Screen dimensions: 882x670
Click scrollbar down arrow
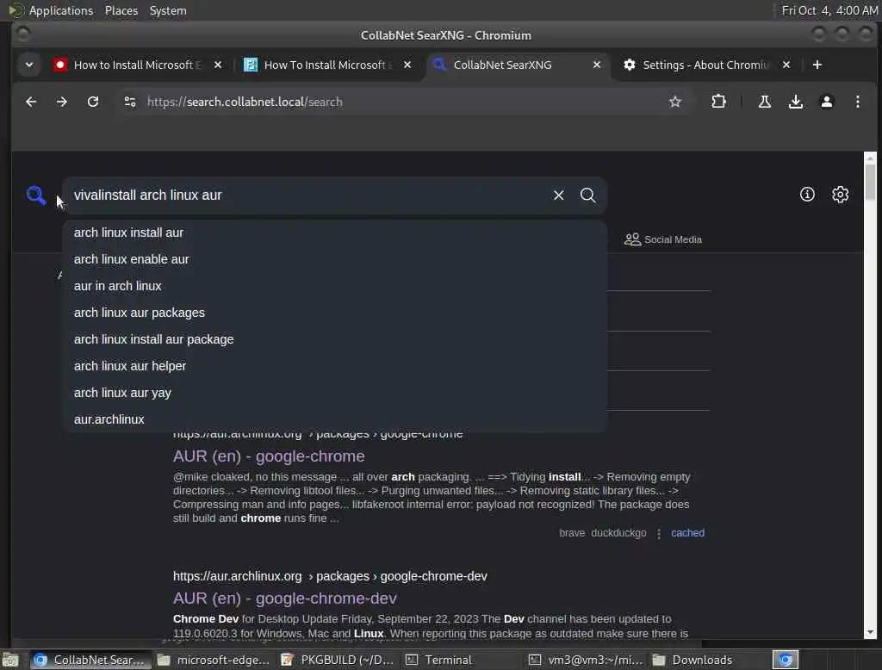(x=870, y=632)
